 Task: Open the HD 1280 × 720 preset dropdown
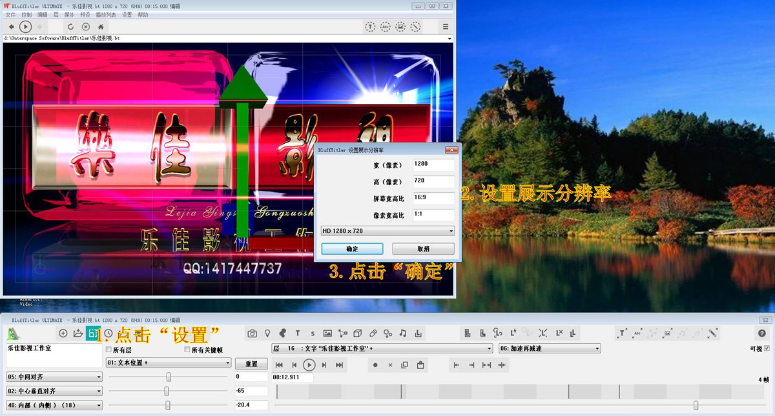pos(387,231)
